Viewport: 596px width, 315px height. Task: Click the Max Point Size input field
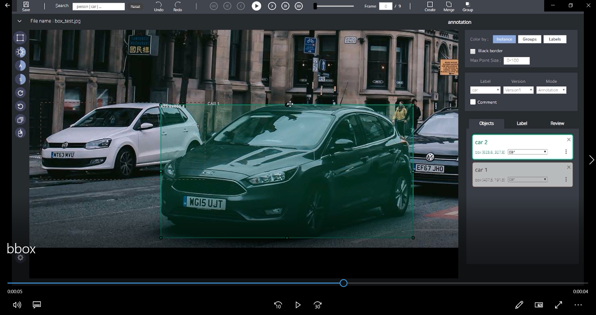click(516, 60)
